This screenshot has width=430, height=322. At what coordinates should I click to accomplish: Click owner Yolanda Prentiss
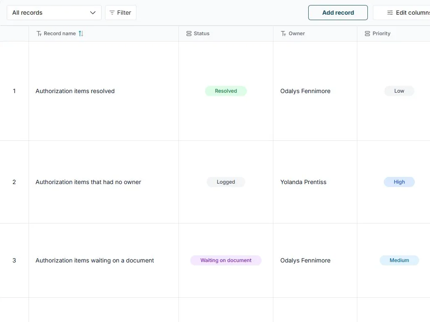pos(303,182)
